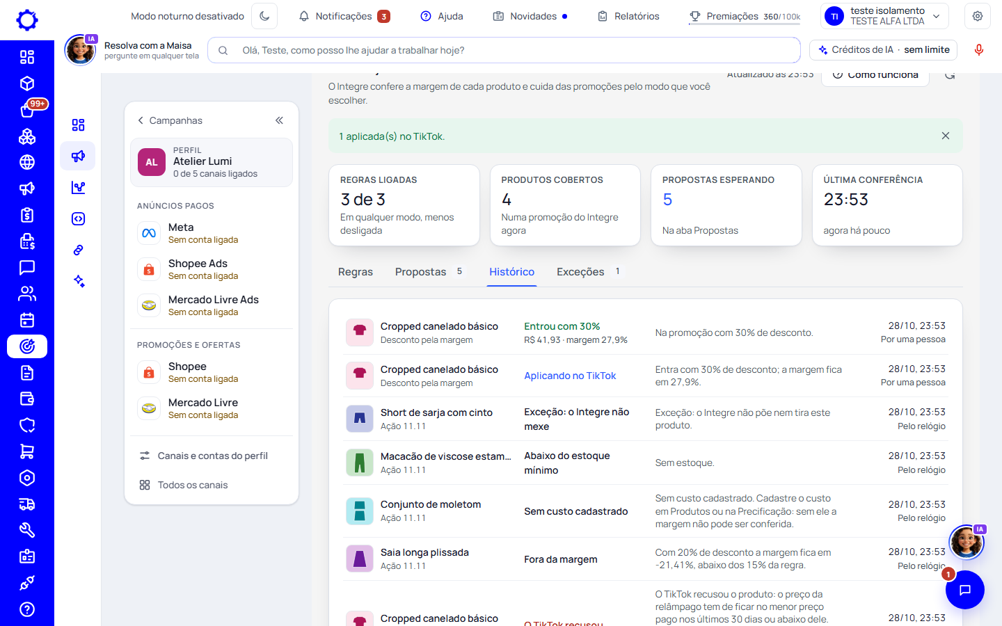Open Novidades in the top bar
Image resolution: width=1002 pixels, height=626 pixels.
pos(530,16)
